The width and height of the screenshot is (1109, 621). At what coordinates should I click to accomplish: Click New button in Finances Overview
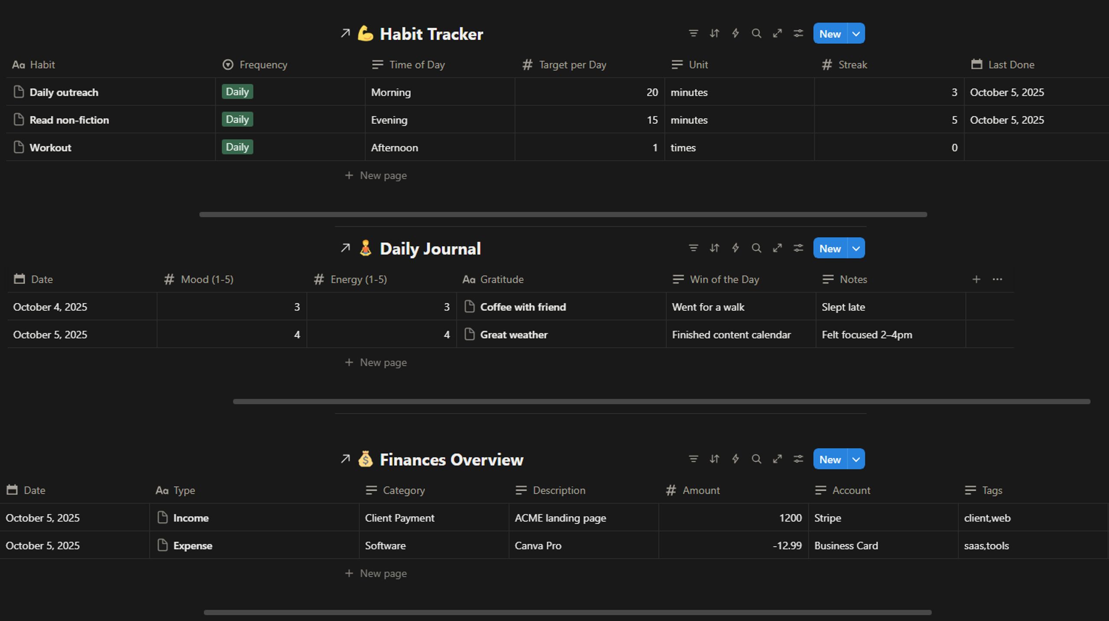coord(830,459)
